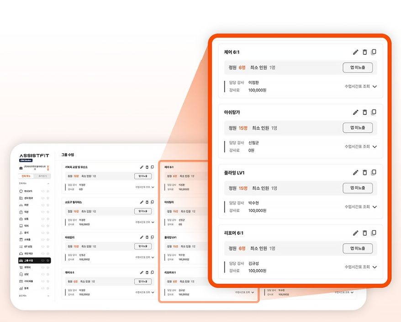Copy the enlarged 플라잉 LV1 class card
401x322 pixels.
(374, 172)
